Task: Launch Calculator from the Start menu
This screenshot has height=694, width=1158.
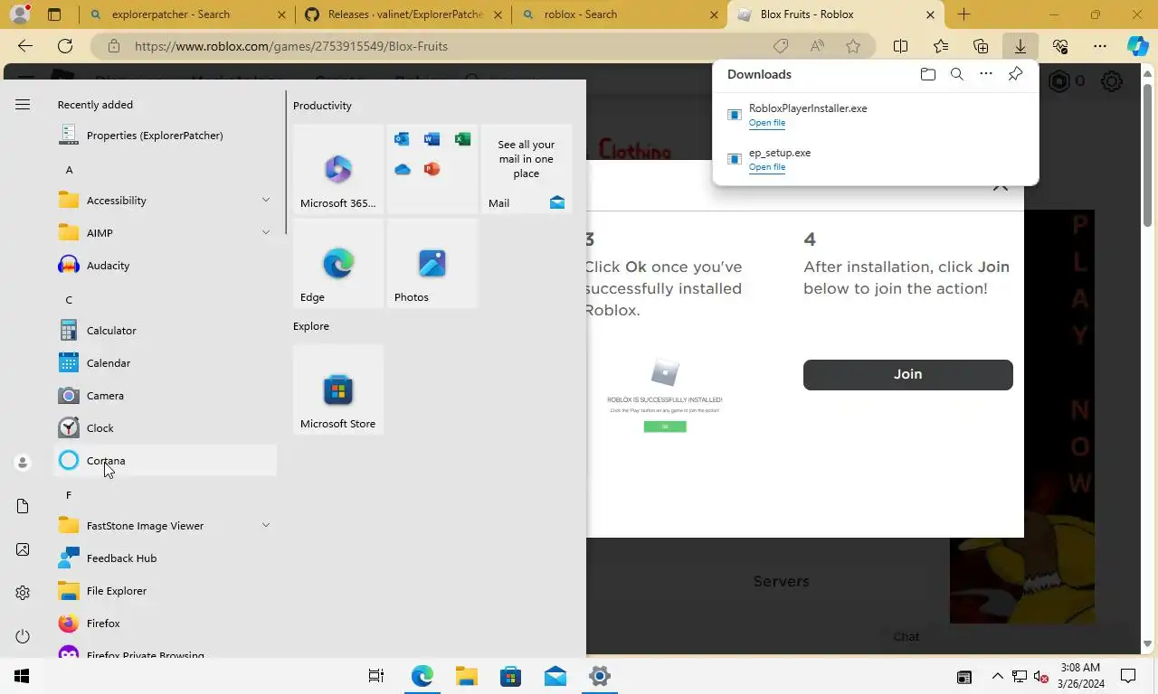Action: pyautogui.click(x=166, y=330)
